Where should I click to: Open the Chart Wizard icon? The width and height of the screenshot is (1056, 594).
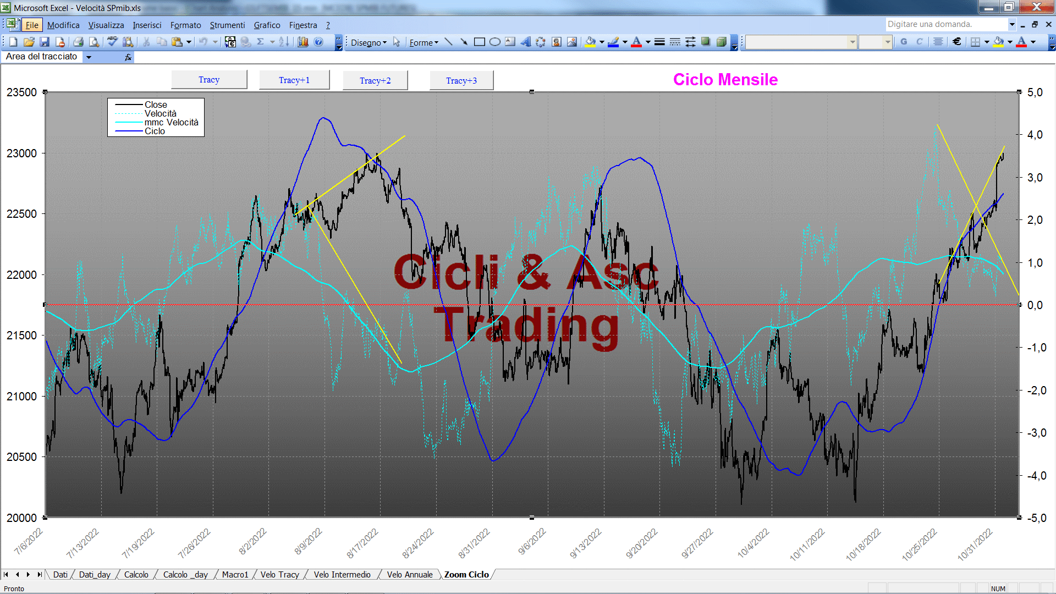tap(303, 42)
